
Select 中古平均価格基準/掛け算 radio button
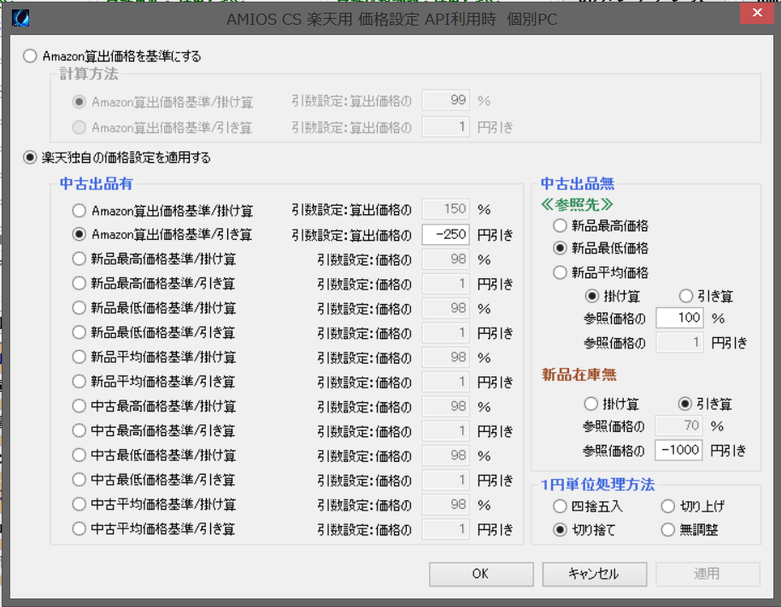[x=79, y=504]
